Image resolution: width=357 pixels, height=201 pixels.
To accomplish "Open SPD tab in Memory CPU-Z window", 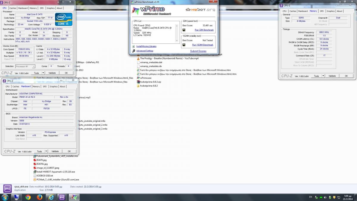I will point(322,11).
